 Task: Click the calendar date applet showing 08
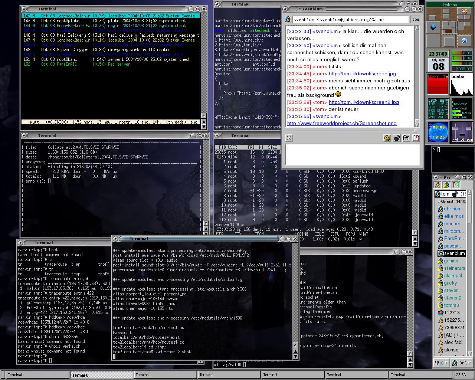[x=438, y=63]
